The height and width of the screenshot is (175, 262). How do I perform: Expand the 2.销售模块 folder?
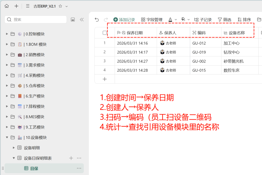pyautogui.click(x=7, y=55)
